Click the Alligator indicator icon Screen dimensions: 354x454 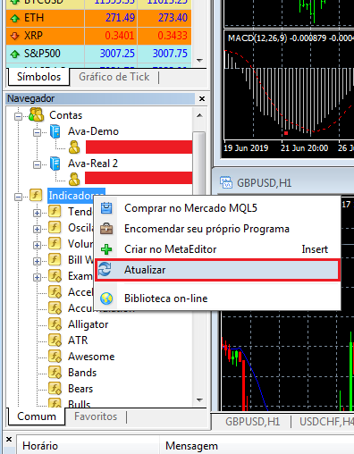pos(55,324)
